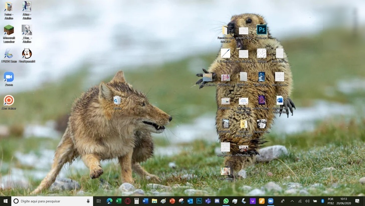Open the purple poster image on desktop

pyautogui.click(x=262, y=100)
